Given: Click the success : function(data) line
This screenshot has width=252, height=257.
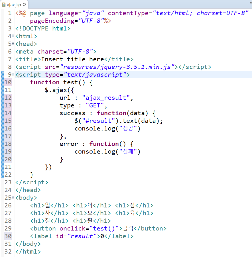Looking at the screenshot, I should 107,113.
